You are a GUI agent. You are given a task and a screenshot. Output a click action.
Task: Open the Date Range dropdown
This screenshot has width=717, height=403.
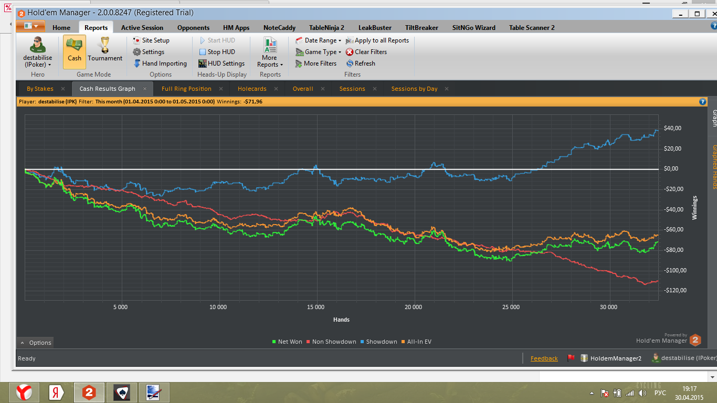point(319,40)
